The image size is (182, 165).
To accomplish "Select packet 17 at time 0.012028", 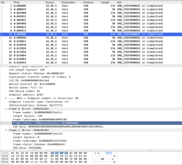I will [91, 48].
